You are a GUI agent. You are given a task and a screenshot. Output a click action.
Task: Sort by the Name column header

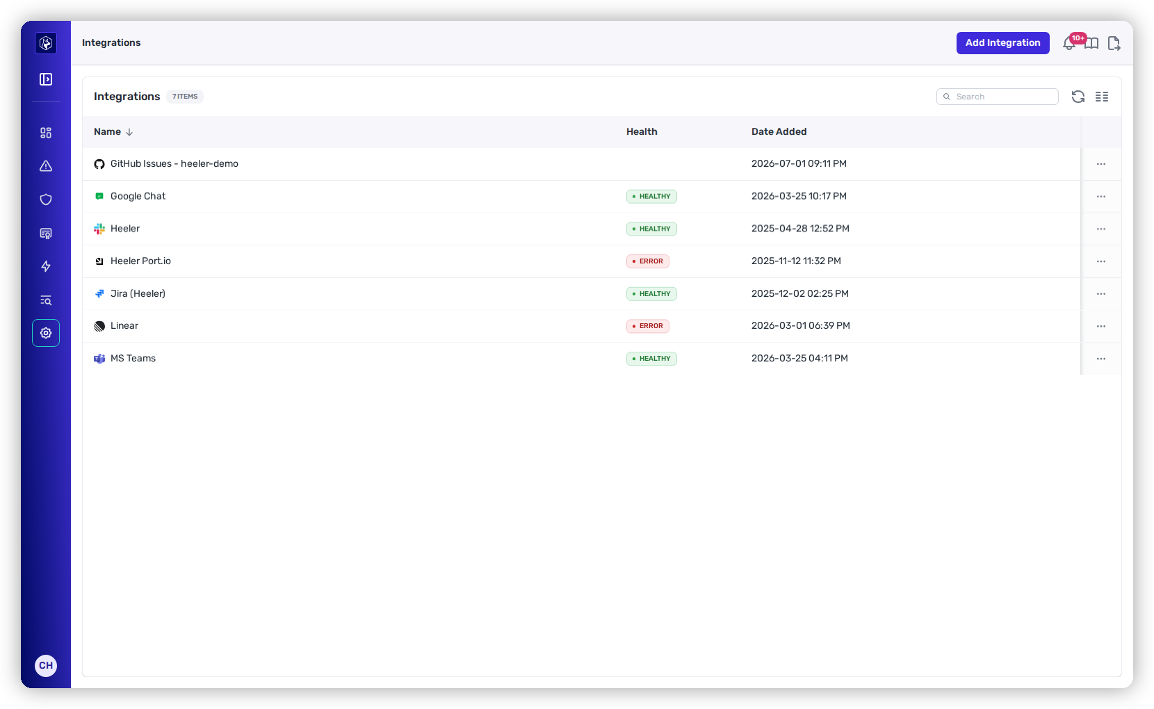click(113, 132)
